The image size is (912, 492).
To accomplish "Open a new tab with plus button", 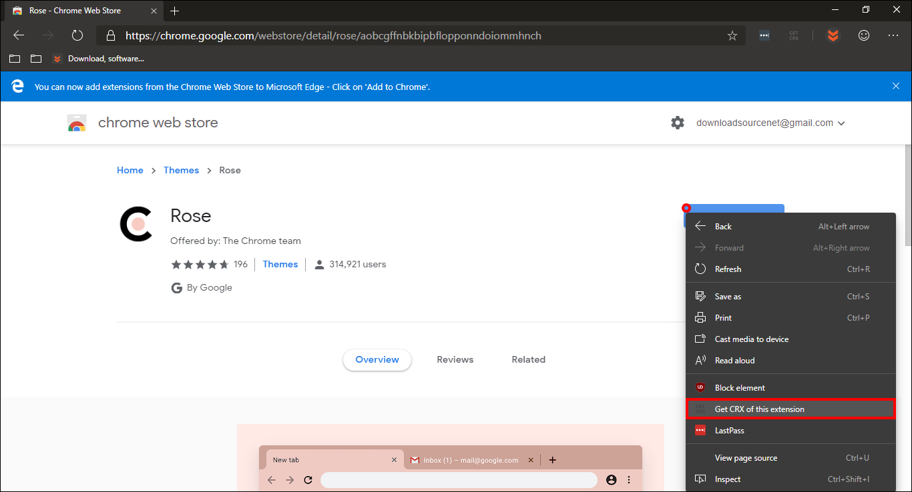I will coord(175,11).
